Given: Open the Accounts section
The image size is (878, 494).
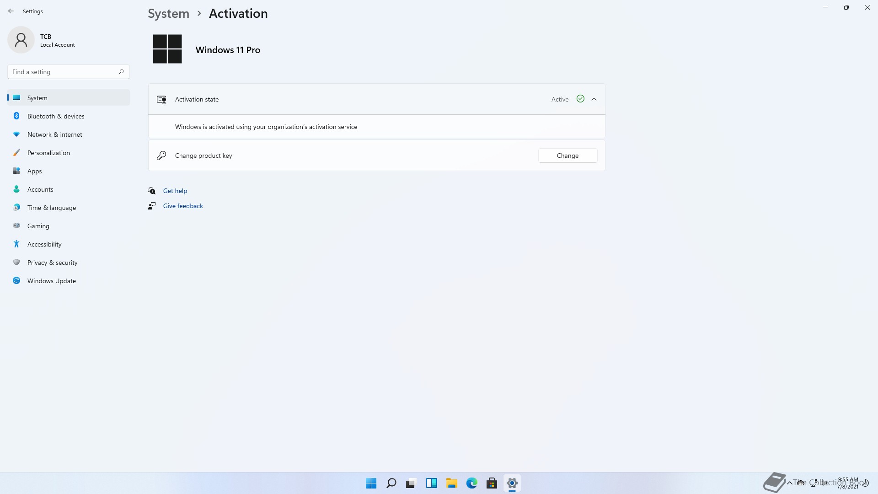Looking at the screenshot, I should tap(69, 189).
